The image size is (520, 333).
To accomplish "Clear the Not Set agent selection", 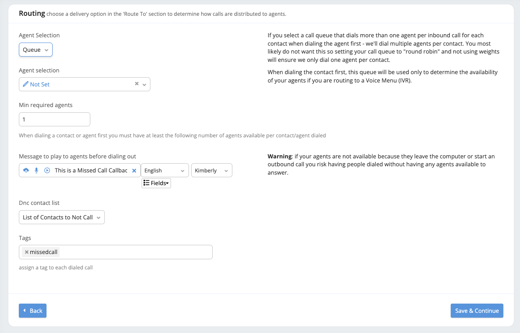I will [137, 84].
